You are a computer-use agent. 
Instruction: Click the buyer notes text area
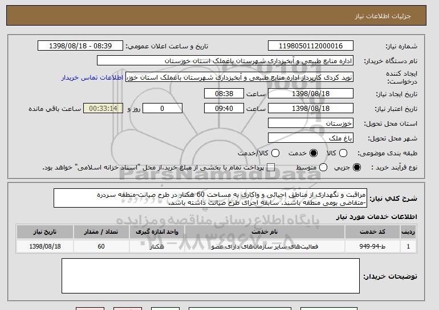(x=210, y=276)
